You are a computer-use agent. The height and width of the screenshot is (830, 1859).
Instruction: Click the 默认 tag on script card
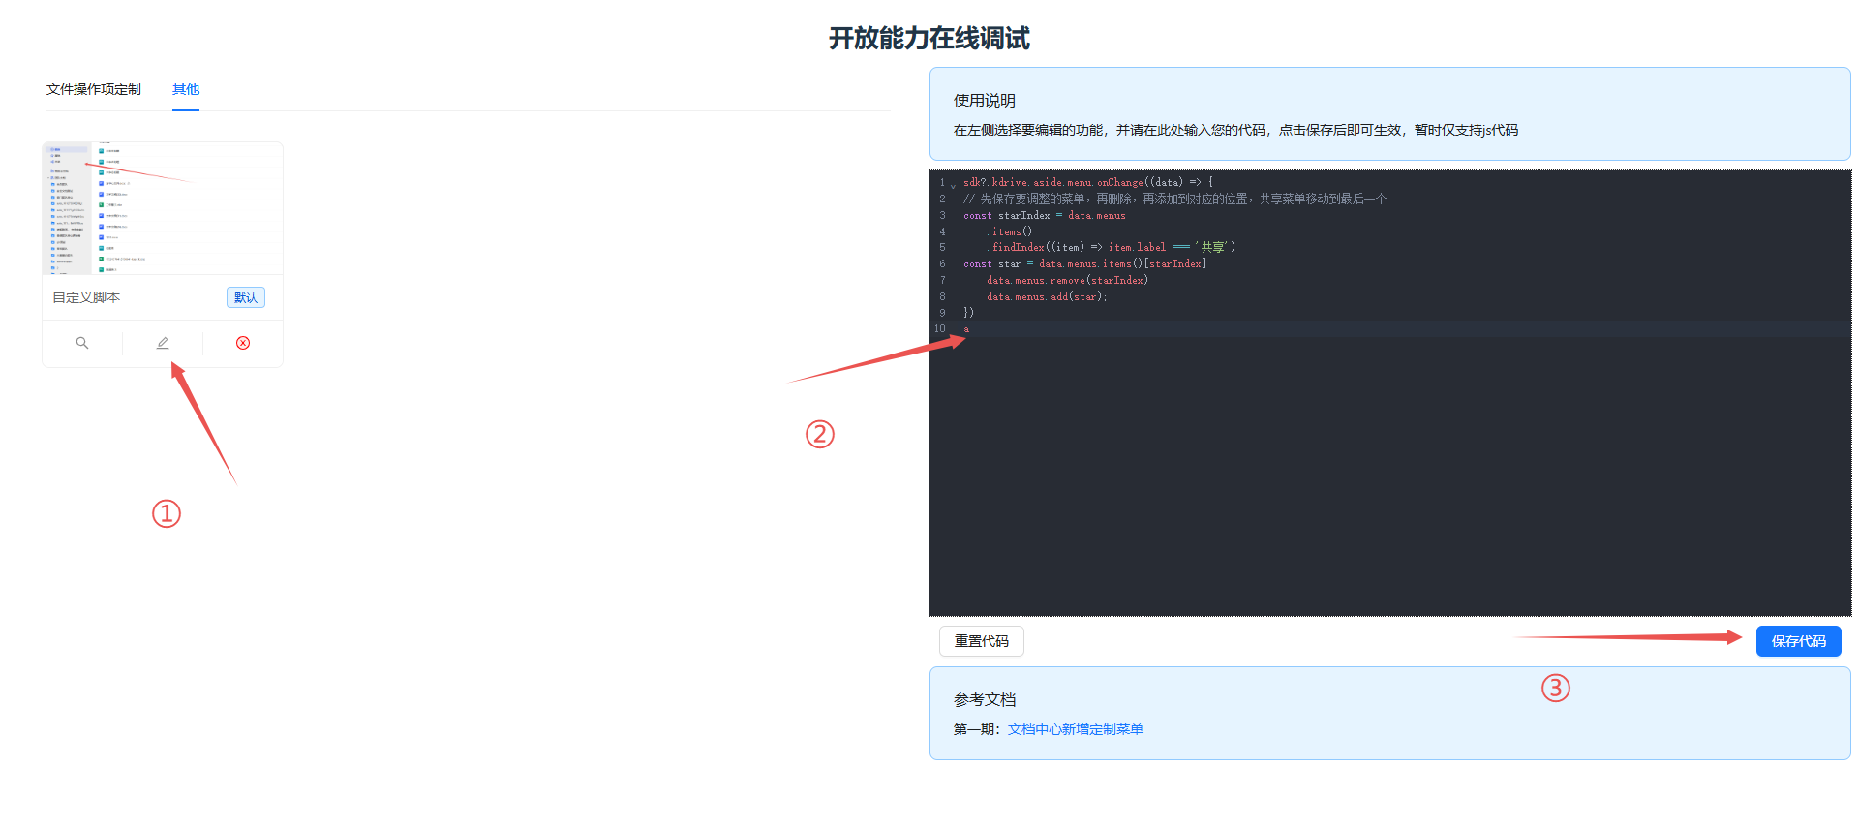(246, 297)
